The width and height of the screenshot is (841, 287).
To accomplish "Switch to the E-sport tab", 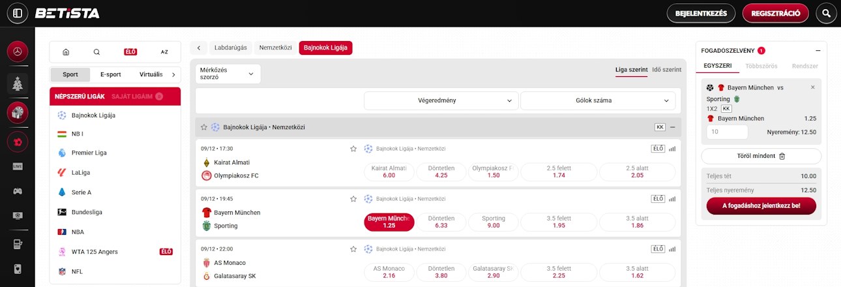I will point(110,74).
